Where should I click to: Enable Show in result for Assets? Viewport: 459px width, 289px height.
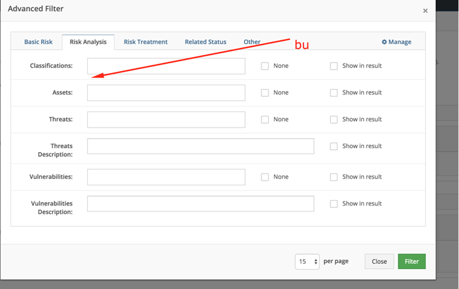(x=334, y=93)
